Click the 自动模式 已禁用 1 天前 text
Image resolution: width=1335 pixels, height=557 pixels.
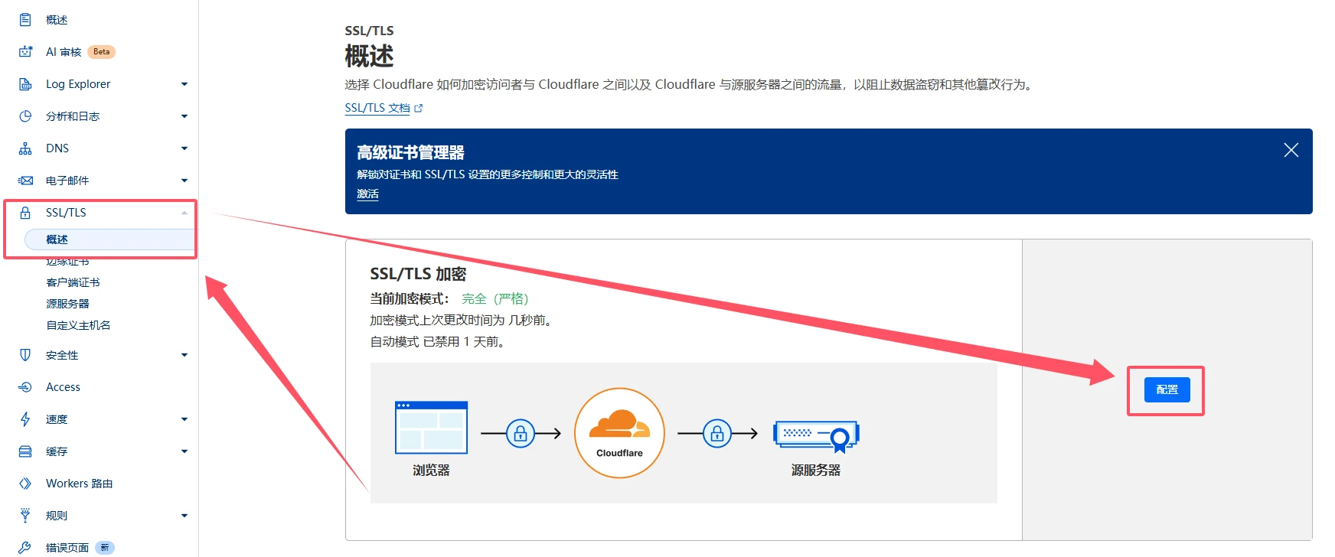click(439, 341)
